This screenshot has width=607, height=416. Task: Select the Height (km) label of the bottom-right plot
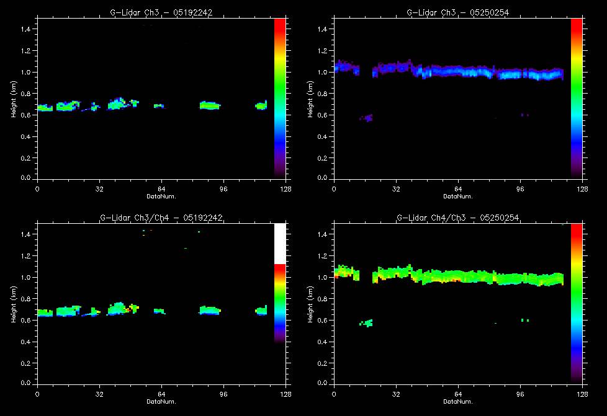(x=309, y=304)
